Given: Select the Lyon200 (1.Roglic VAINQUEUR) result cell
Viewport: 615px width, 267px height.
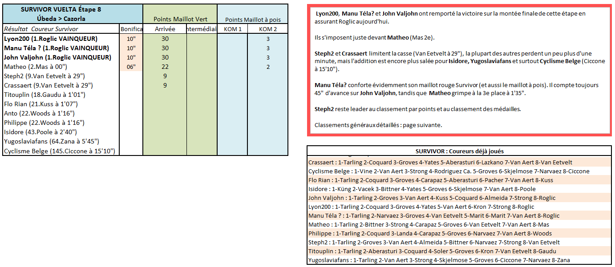Looking at the screenshot, I should tap(51, 39).
